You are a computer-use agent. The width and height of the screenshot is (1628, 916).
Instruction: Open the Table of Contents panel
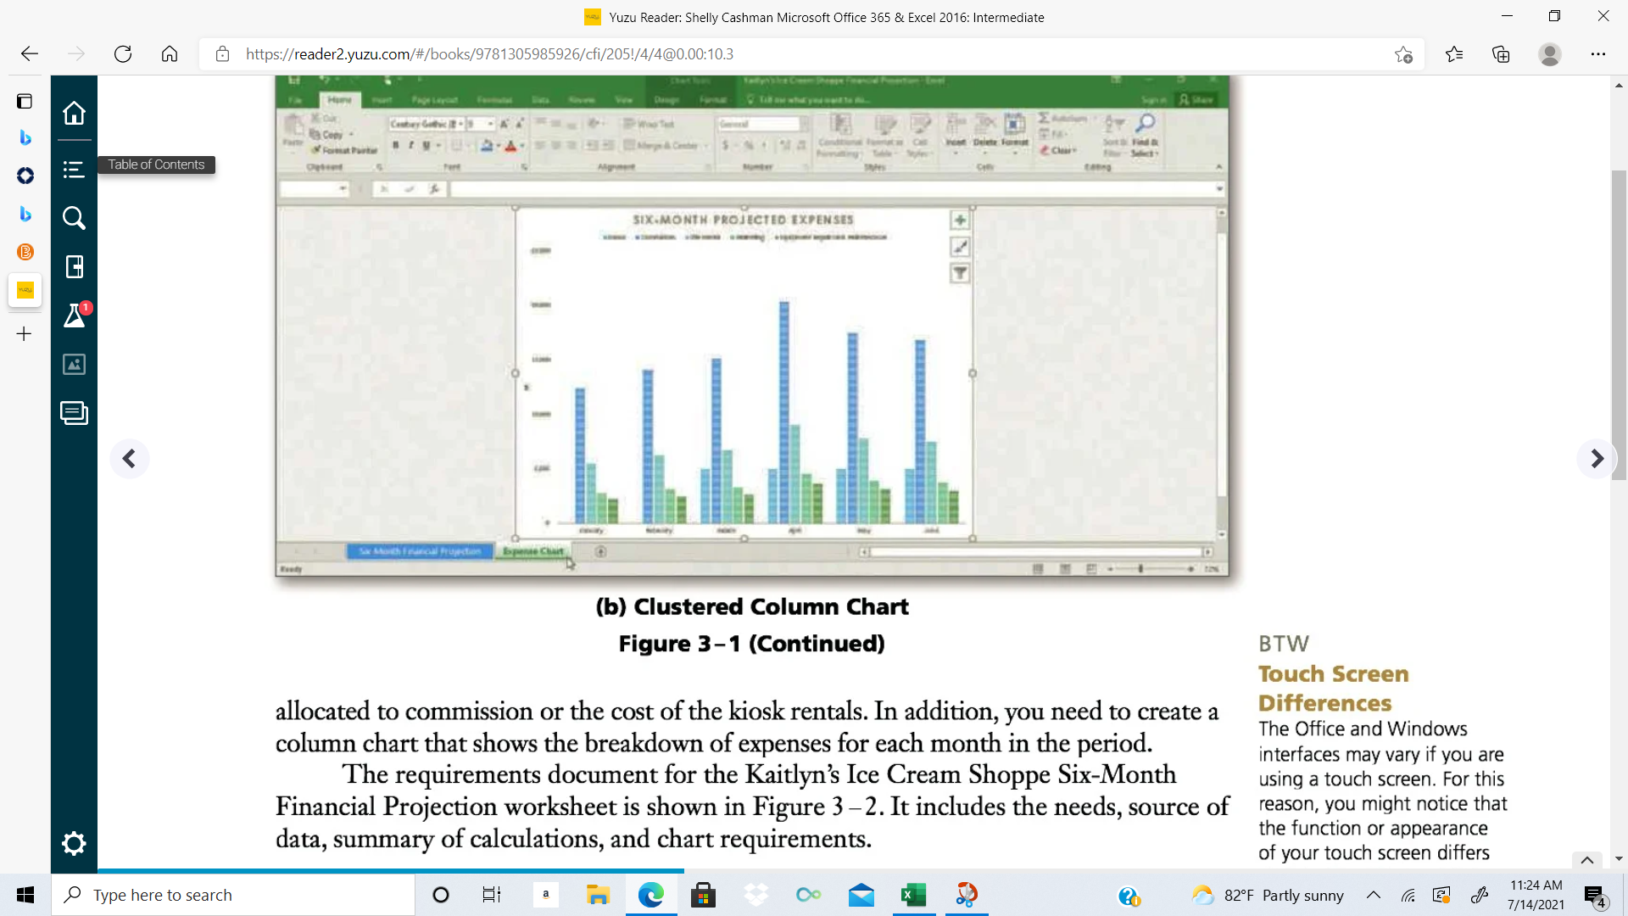[x=74, y=170]
